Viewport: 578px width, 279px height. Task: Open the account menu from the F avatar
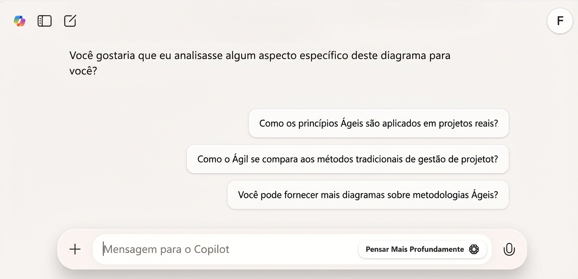coord(559,21)
